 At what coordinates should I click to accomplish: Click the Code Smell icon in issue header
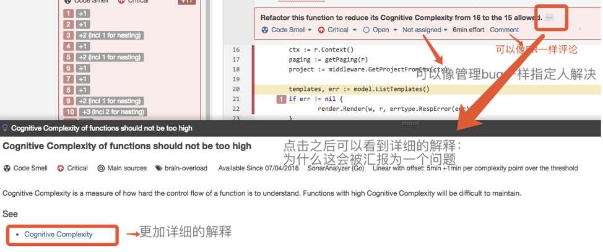(x=265, y=30)
